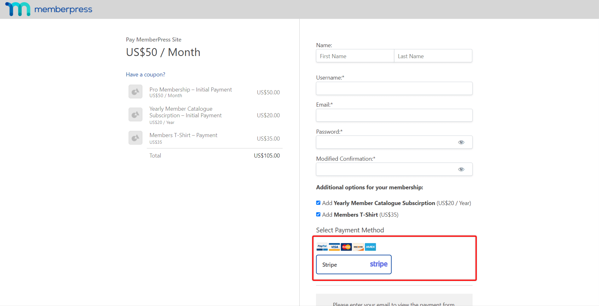The width and height of the screenshot is (599, 306).
Task: Click the Password input field
Action: point(394,142)
